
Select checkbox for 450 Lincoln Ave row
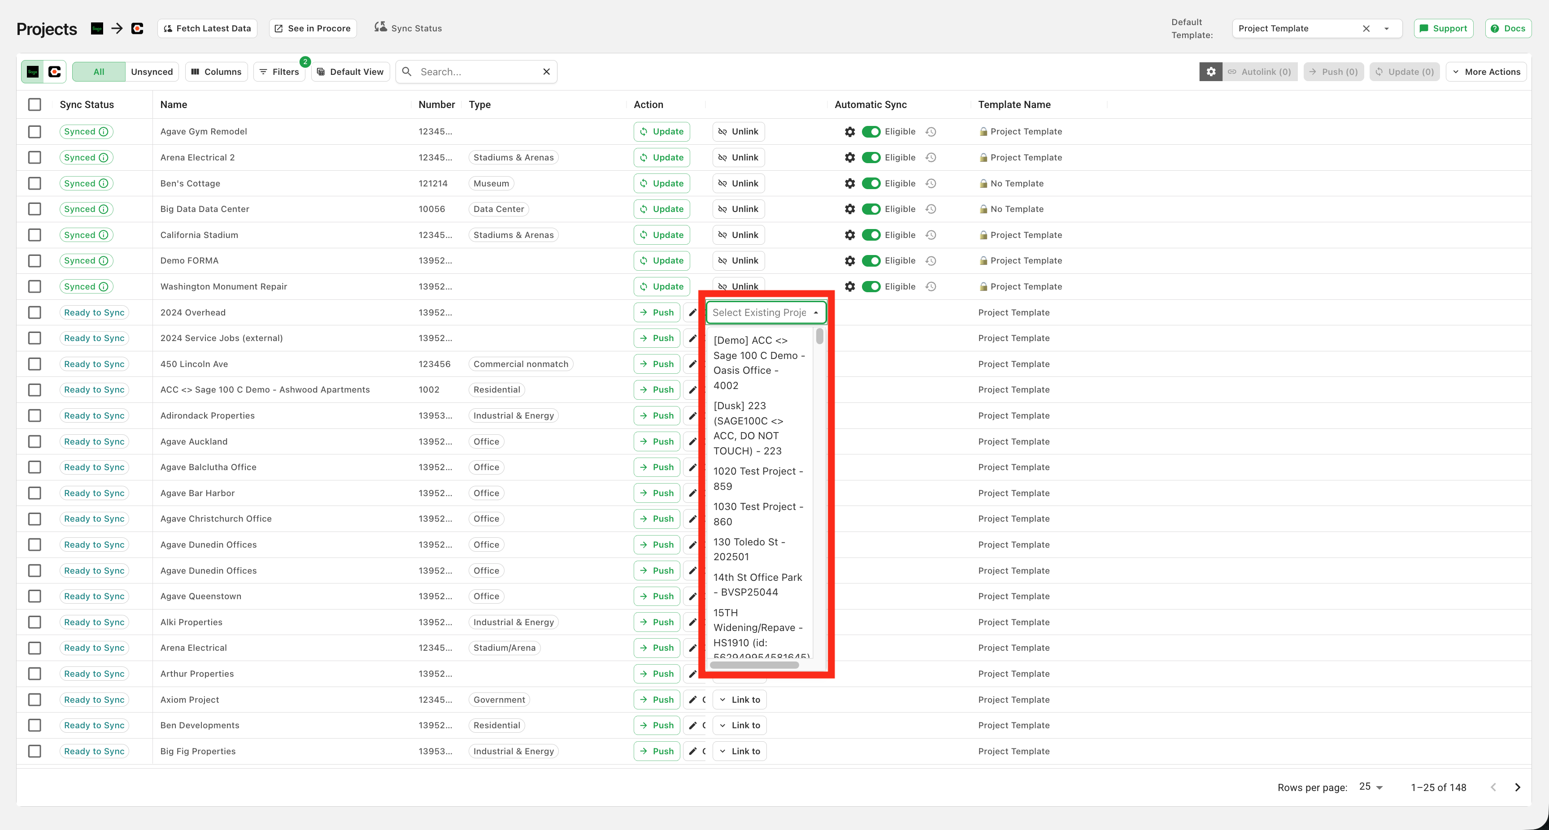click(35, 364)
